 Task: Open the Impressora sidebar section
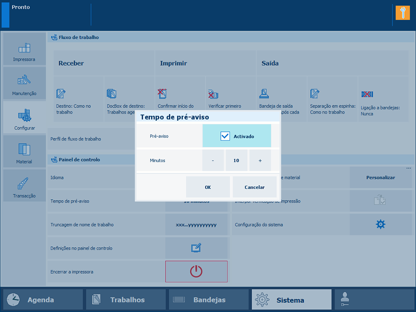pyautogui.click(x=24, y=49)
